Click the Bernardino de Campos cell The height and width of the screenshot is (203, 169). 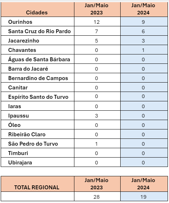click(x=38, y=78)
